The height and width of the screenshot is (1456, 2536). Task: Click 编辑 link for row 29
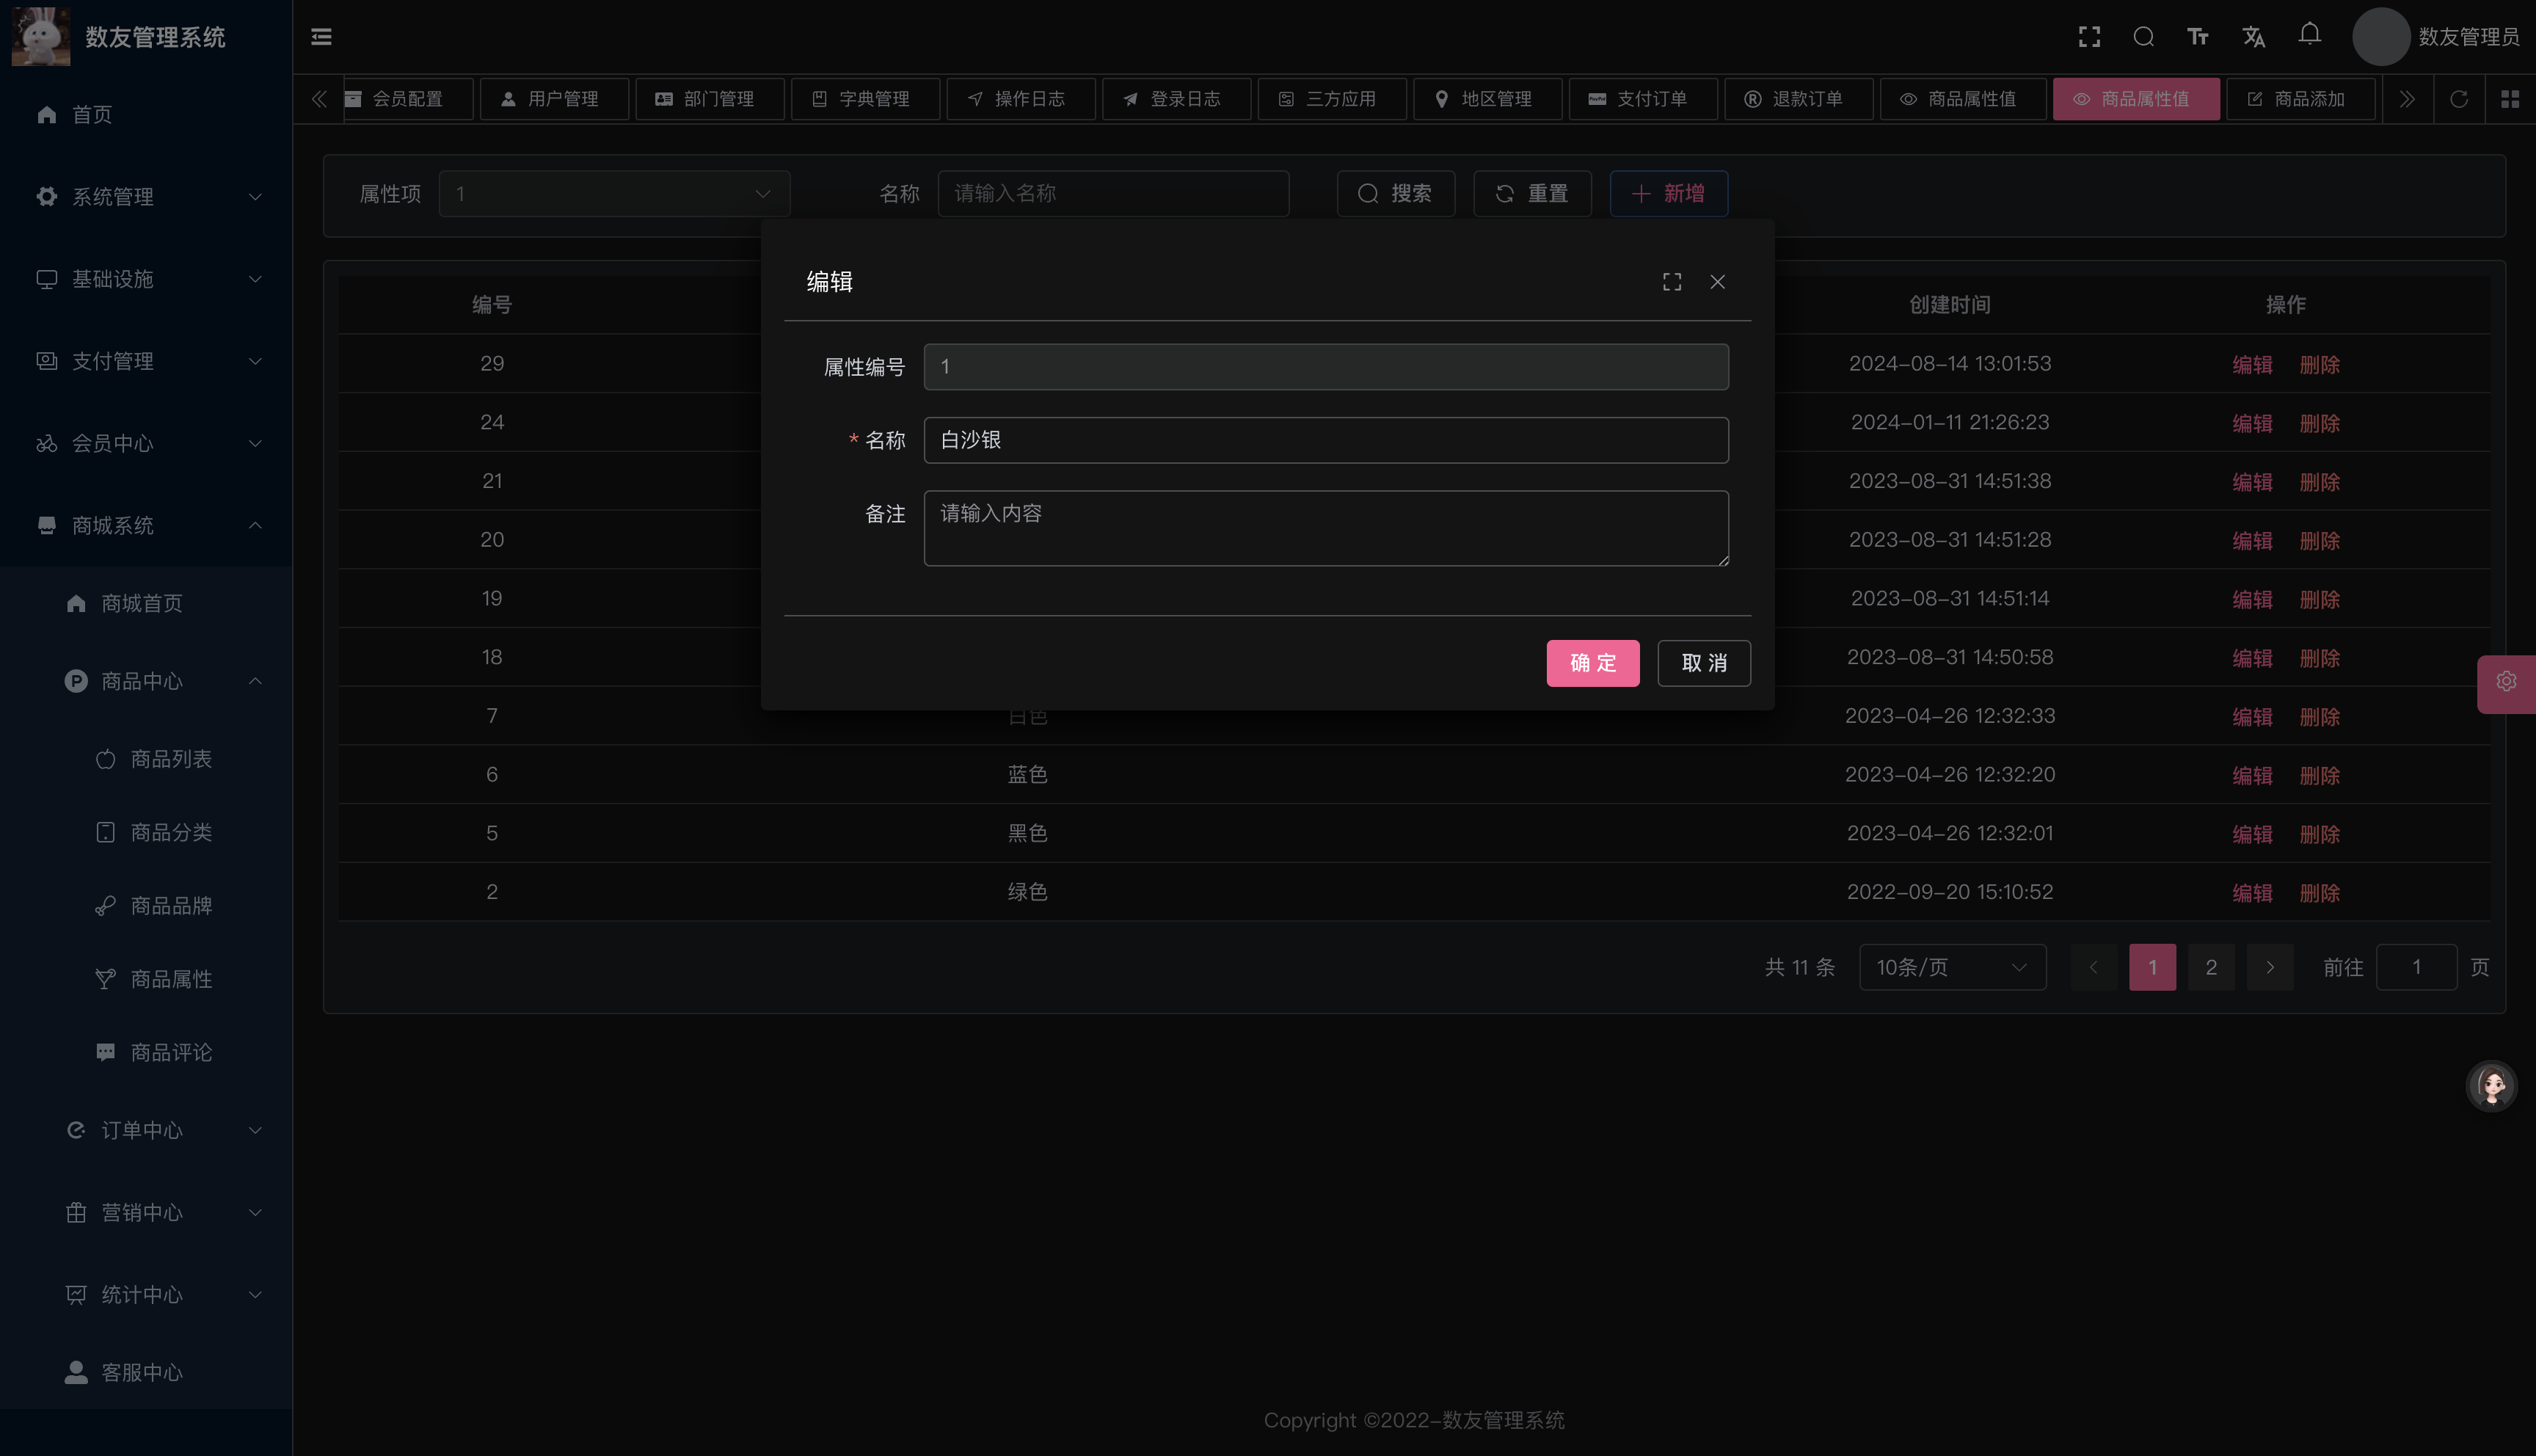(x=2252, y=365)
